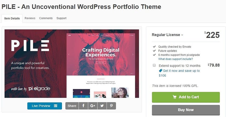Share theme via Pinterest icon
Screen dimensions: 226x117
[x=111, y=106]
